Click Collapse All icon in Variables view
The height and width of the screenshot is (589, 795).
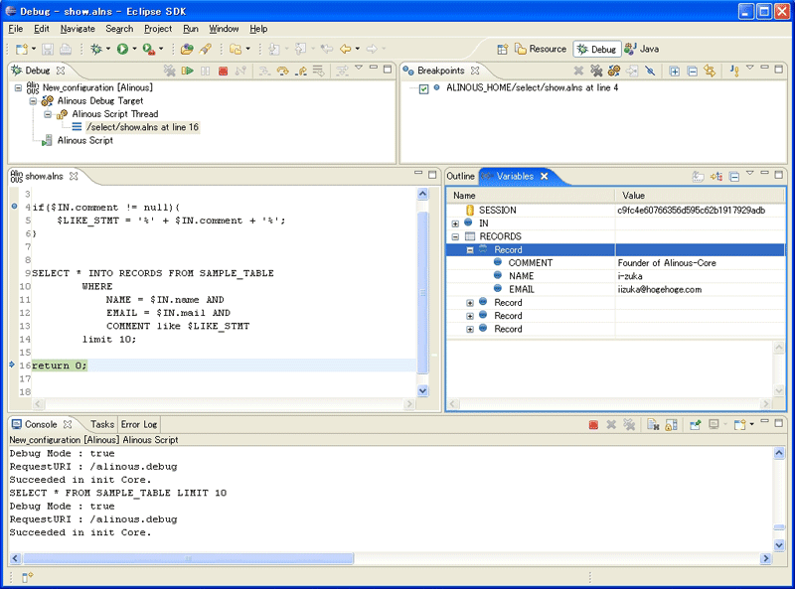click(x=733, y=176)
